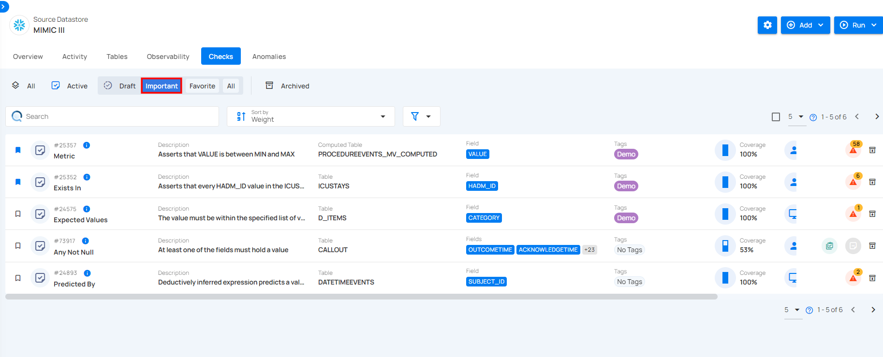Click the green clipboard icon in Any Not Null row
The height and width of the screenshot is (357, 883).
pyautogui.click(x=830, y=246)
